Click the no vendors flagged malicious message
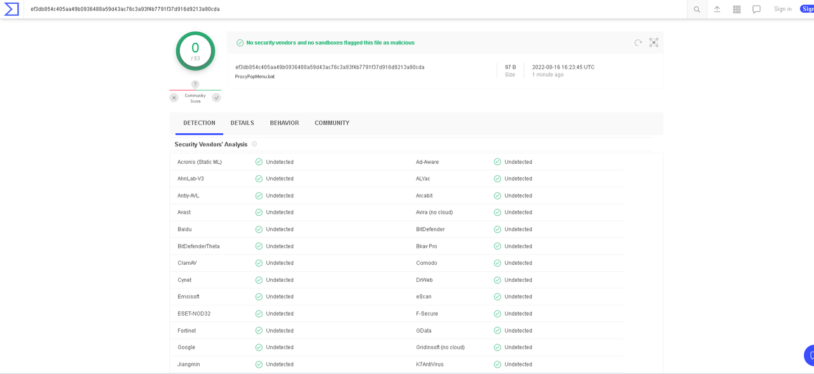Image resolution: width=814 pixels, height=374 pixels. [x=330, y=43]
